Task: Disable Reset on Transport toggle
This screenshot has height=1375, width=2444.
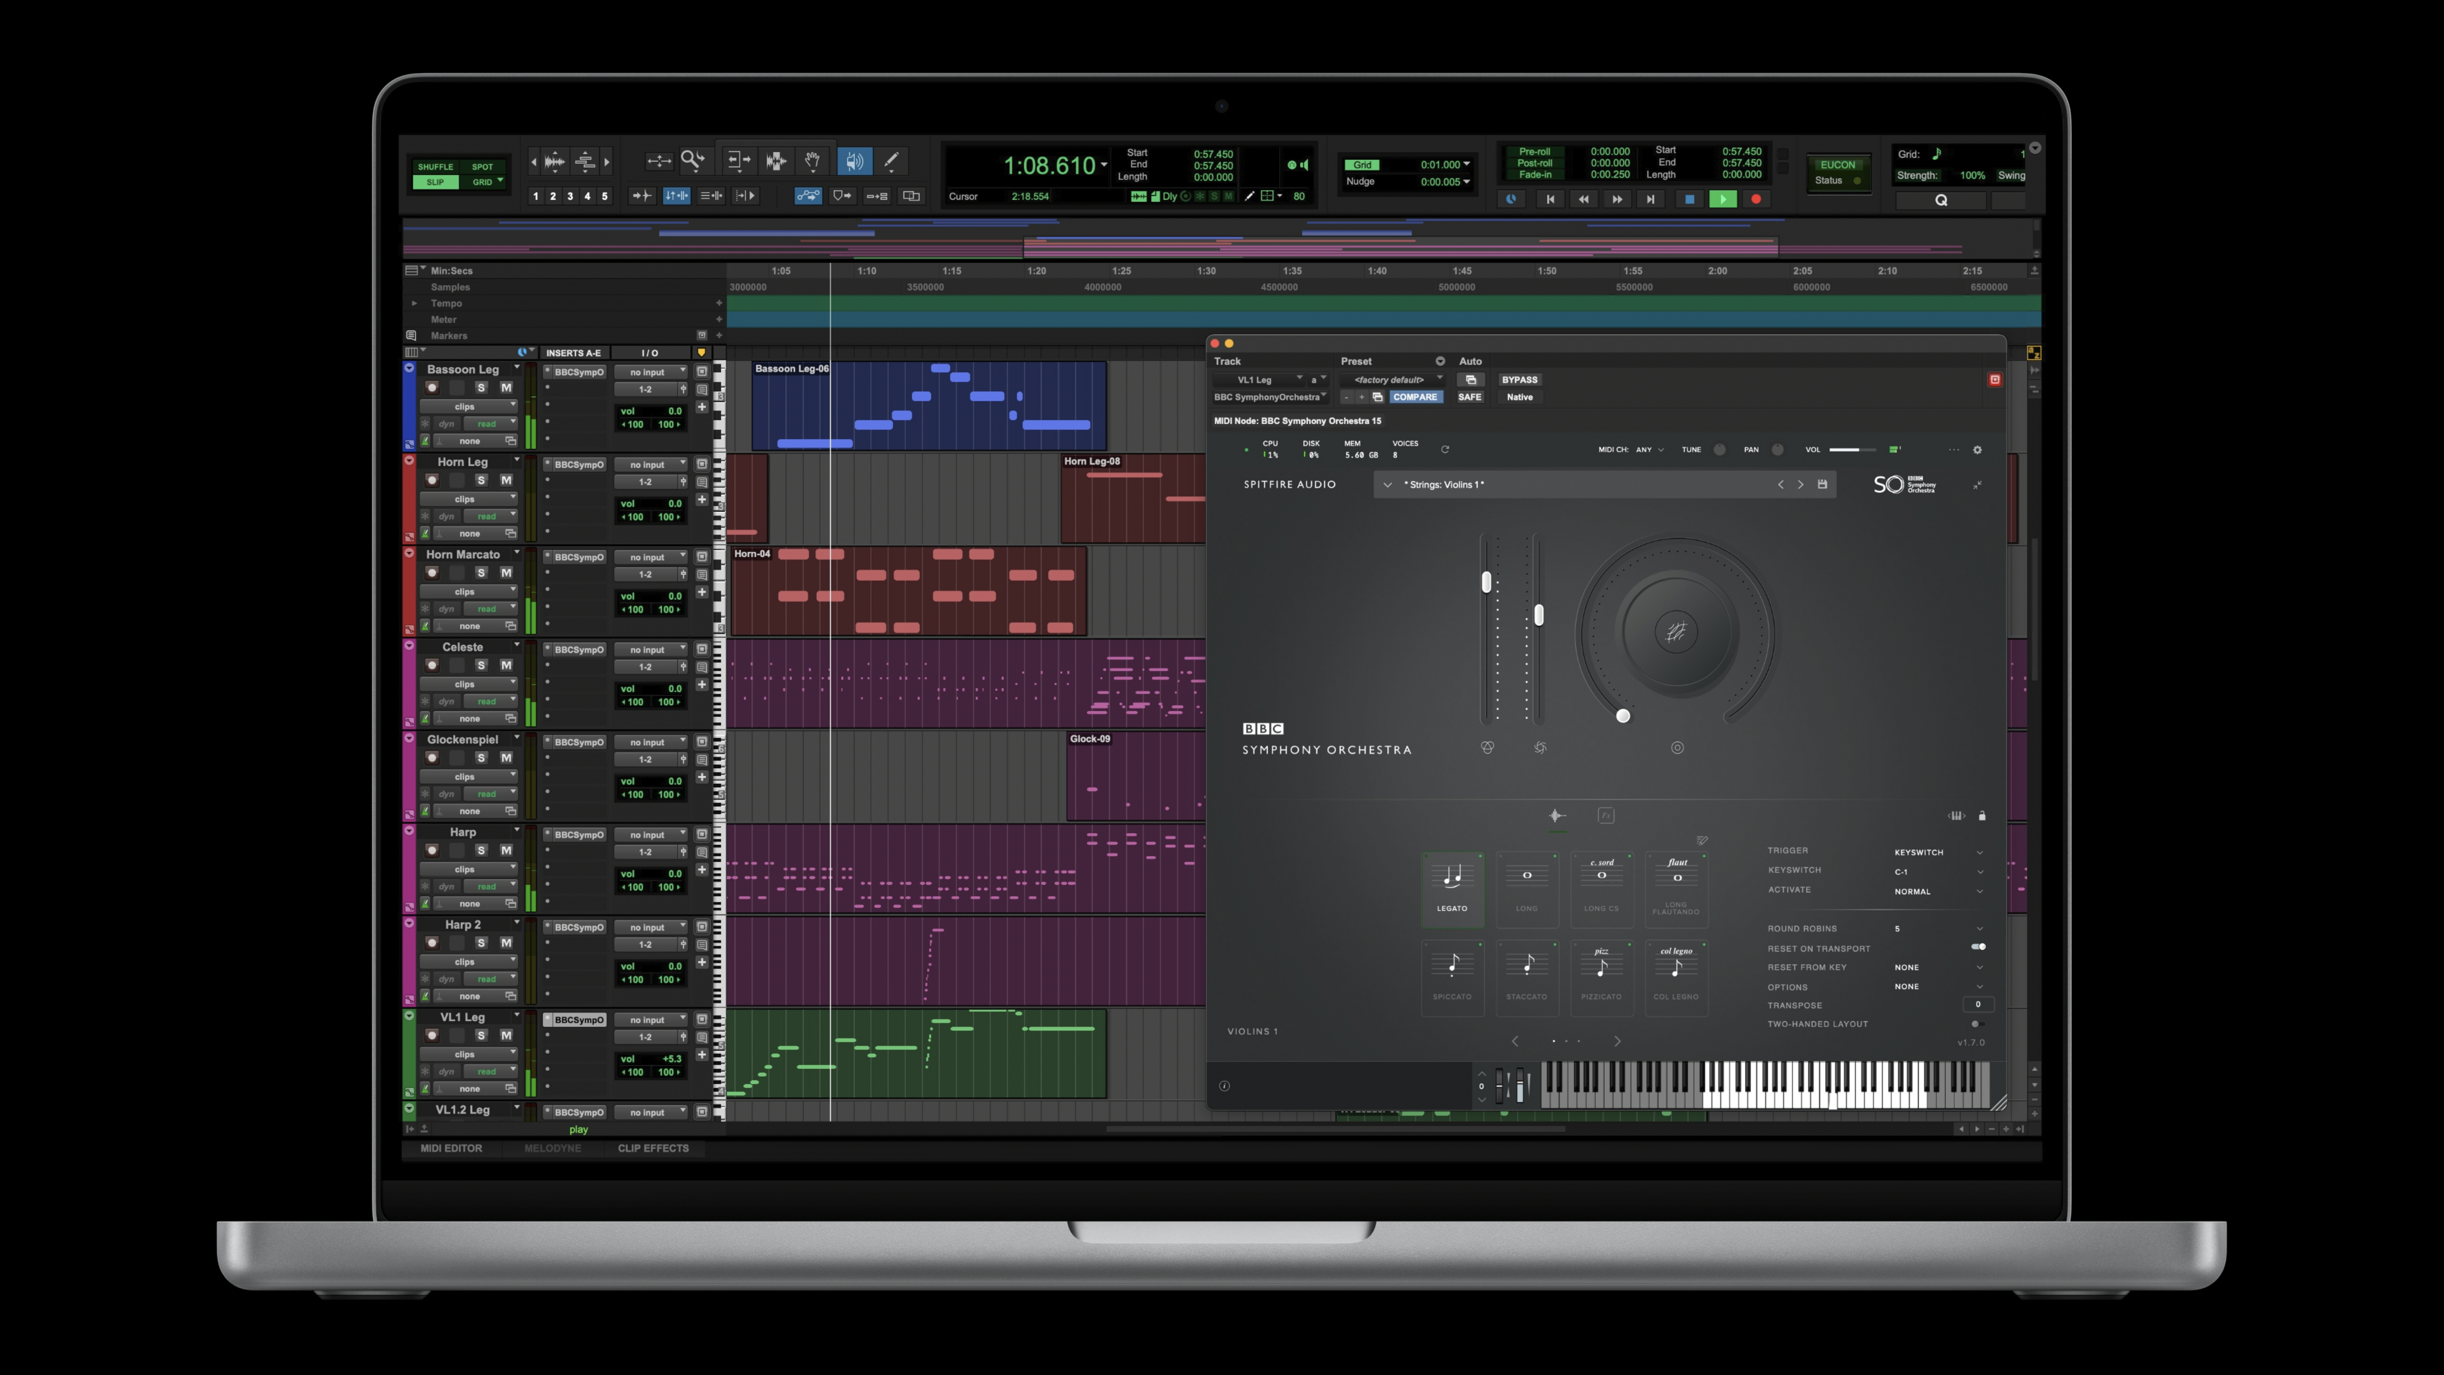Action: tap(1979, 947)
